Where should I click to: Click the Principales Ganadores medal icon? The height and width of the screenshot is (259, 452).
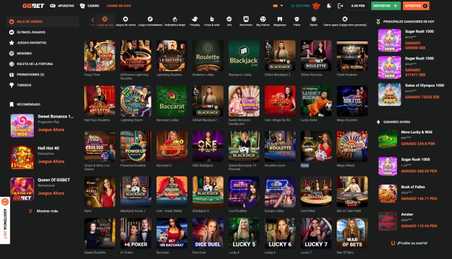pyautogui.click(x=379, y=21)
